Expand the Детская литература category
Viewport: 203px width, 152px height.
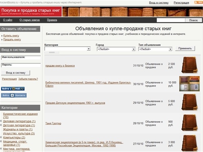[x=1, y=125]
